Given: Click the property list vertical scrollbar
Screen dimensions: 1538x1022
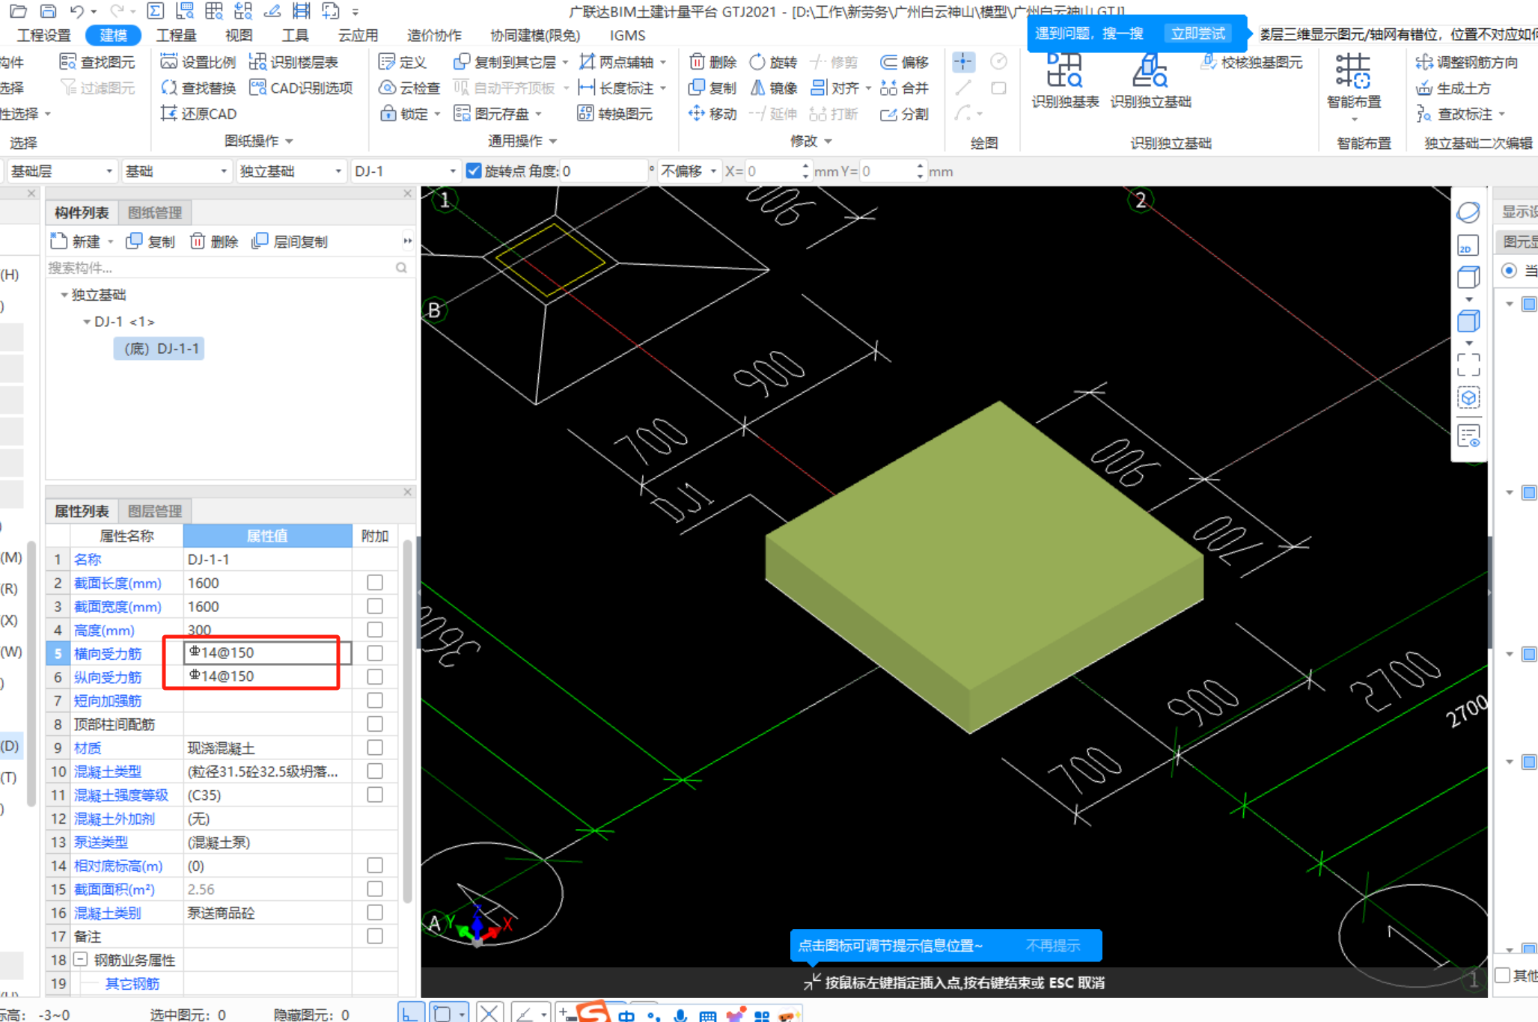Looking at the screenshot, I should [x=407, y=720].
